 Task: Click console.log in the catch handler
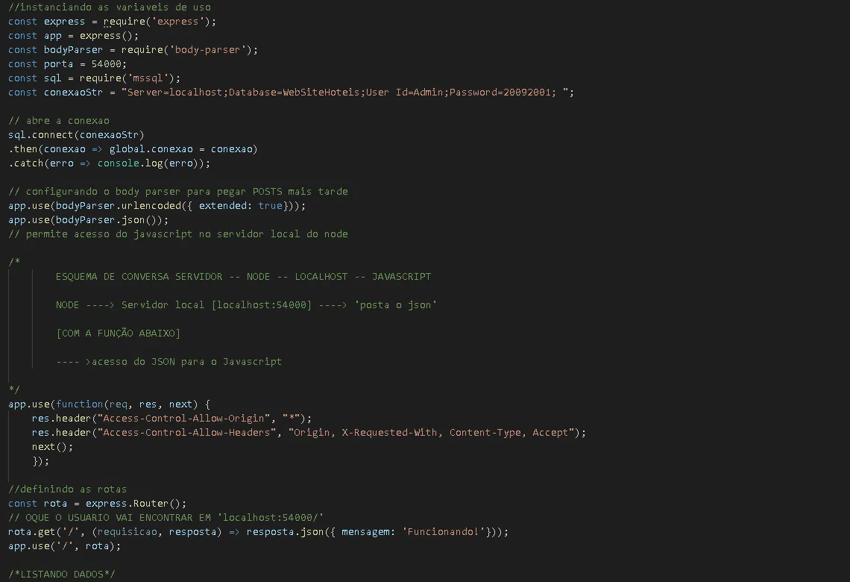(x=130, y=163)
